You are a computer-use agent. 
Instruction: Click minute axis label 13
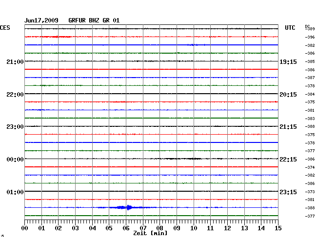[x=244, y=228]
